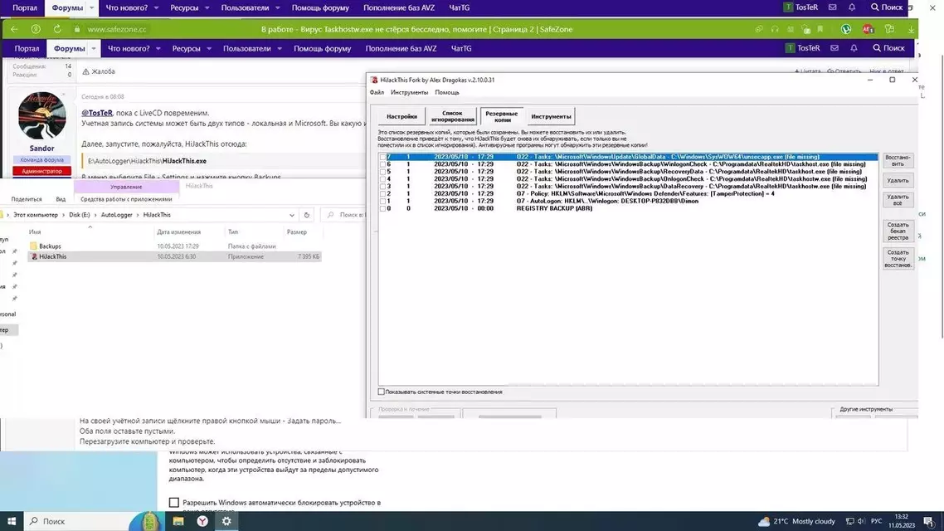Open Yandex Browser from the taskbar

pos(202,521)
